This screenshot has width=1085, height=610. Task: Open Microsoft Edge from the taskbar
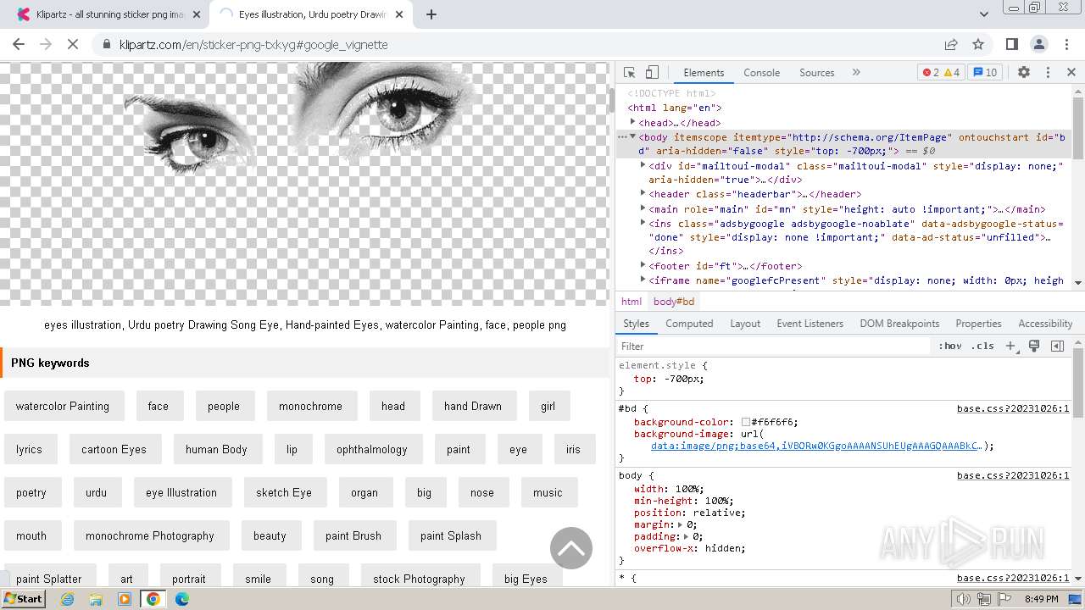pos(181,599)
